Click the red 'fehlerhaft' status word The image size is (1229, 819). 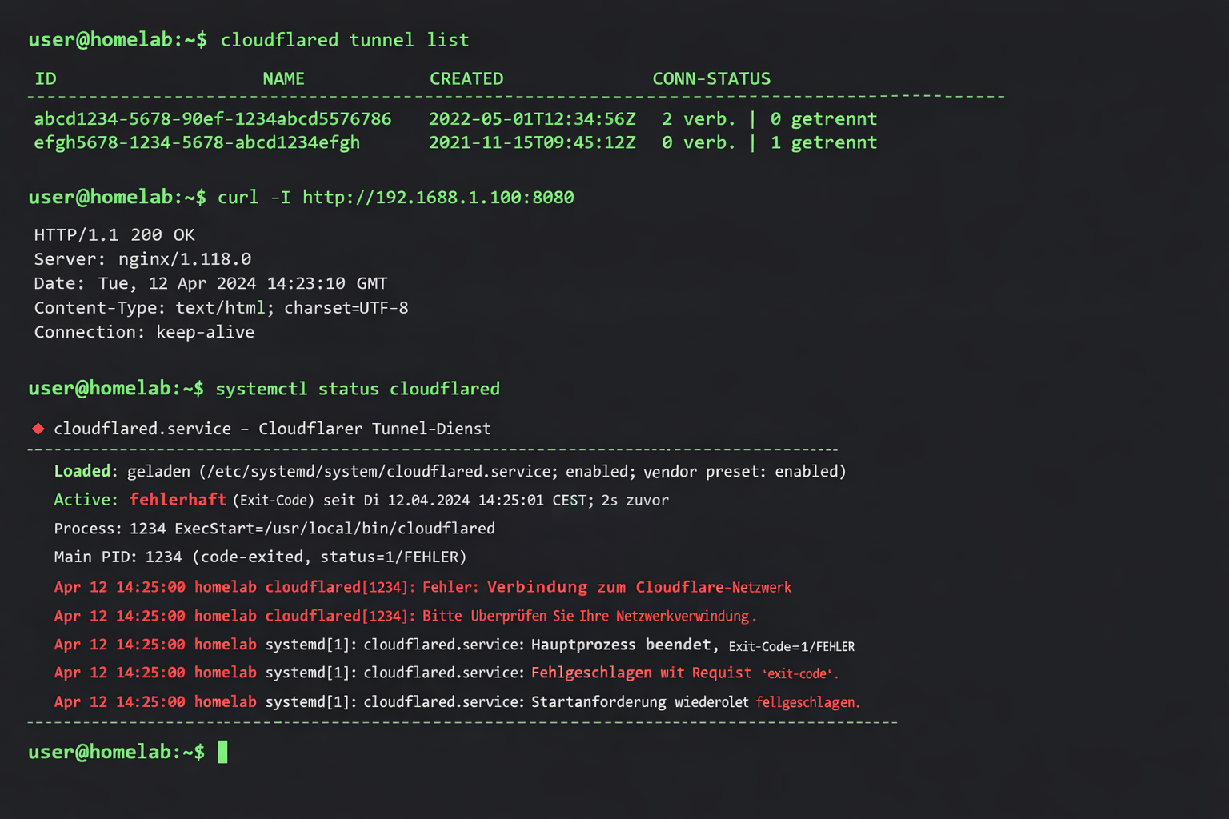point(178,500)
